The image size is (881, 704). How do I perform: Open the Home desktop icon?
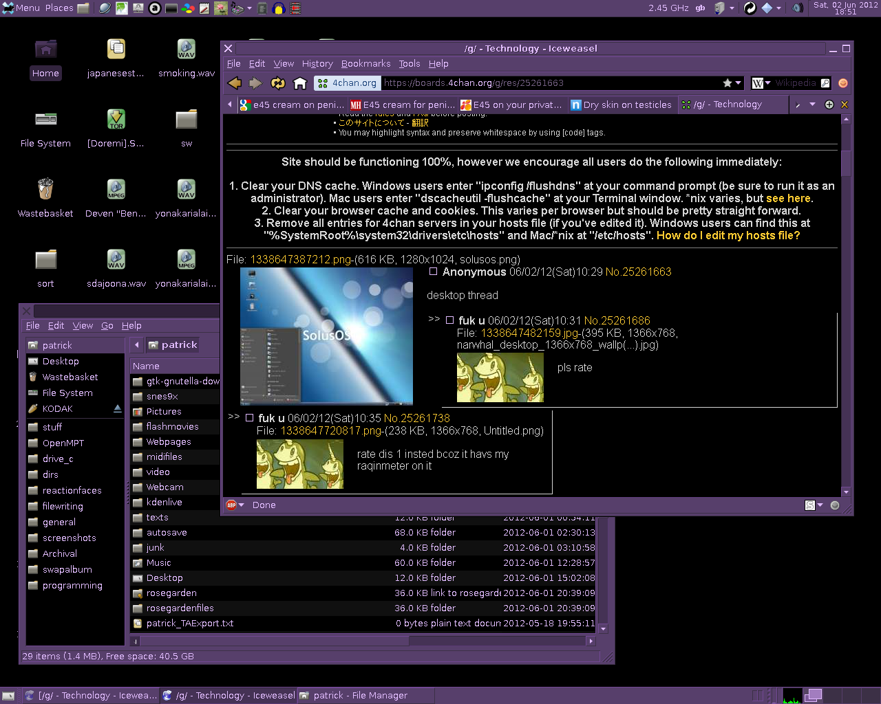pos(45,58)
